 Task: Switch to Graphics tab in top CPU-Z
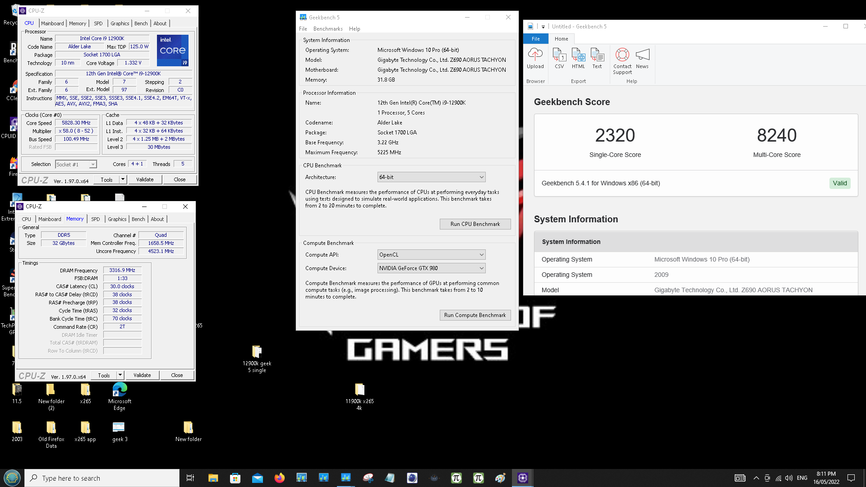point(120,23)
